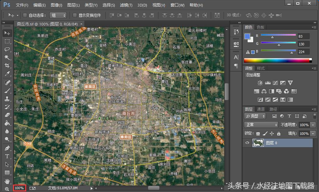Open the 正常 blend mode dropdown
The height and width of the screenshot is (192, 319).
coord(261,125)
